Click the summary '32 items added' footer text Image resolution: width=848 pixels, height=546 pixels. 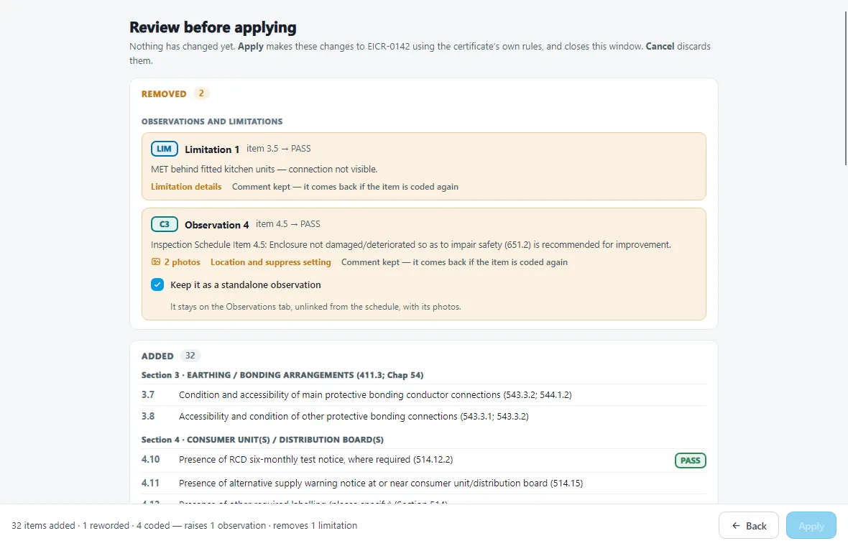pyautogui.click(x=184, y=525)
